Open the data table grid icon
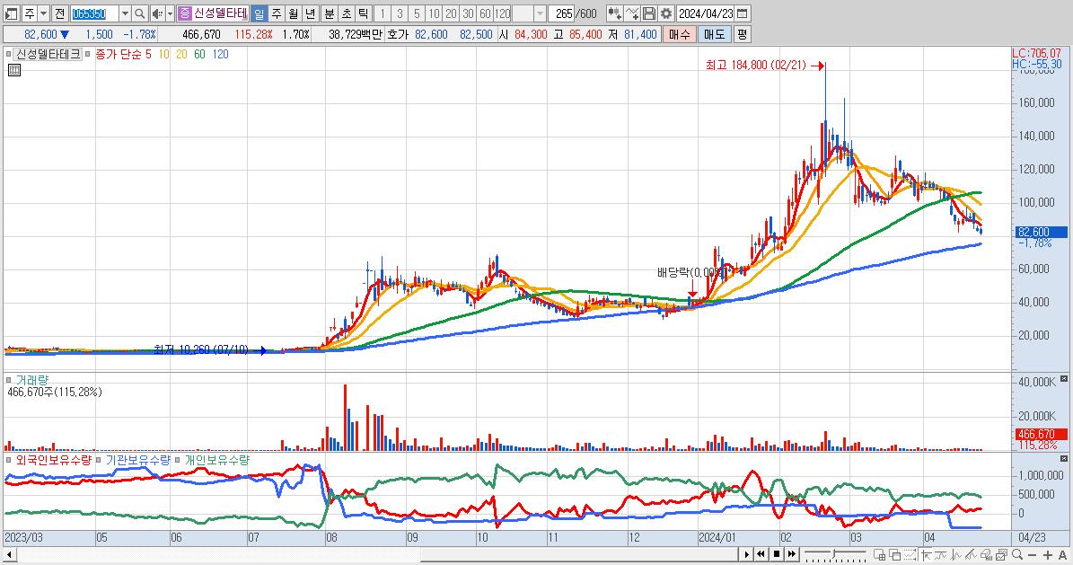 tap(14, 70)
